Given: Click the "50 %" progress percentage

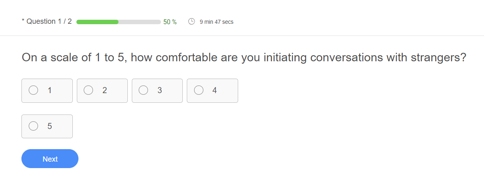Looking at the screenshot, I should click(170, 22).
